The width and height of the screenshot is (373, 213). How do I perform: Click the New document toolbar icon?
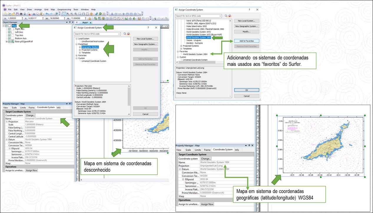point(6,14)
